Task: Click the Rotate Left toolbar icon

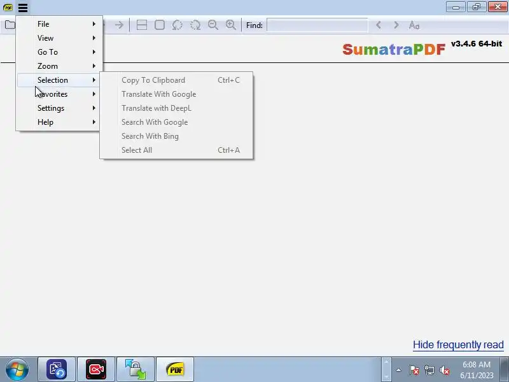Action: (x=178, y=25)
